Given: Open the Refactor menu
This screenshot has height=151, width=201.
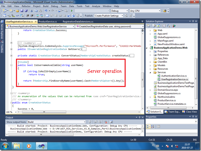Looking at the screenshot, I should pyautogui.click(x=26, y=6).
